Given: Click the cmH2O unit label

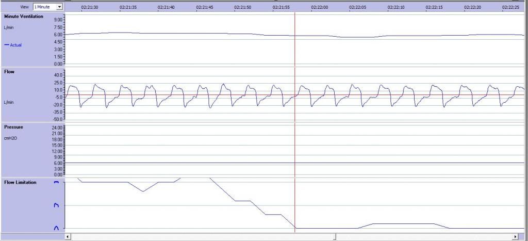Looking at the screenshot, I should point(10,138).
